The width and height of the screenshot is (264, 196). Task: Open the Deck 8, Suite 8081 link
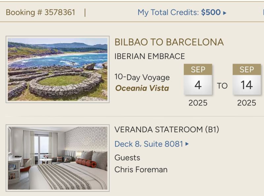click(x=149, y=144)
